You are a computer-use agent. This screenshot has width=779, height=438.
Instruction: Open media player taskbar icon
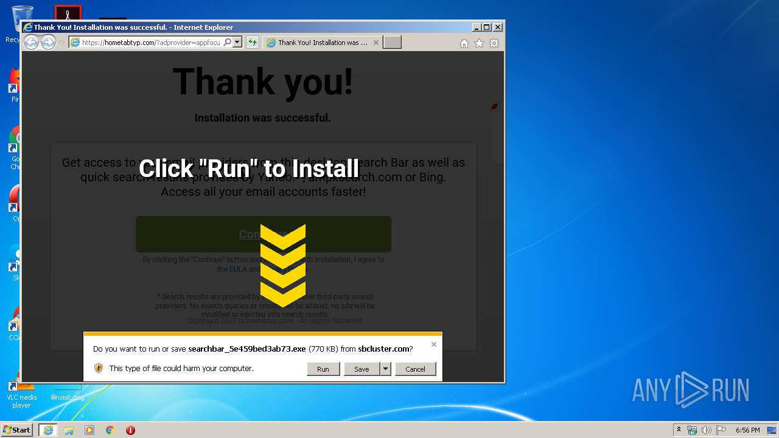point(89,430)
